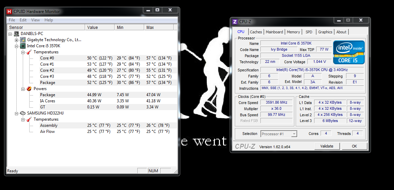Collapse the Powers node

pos(23,89)
